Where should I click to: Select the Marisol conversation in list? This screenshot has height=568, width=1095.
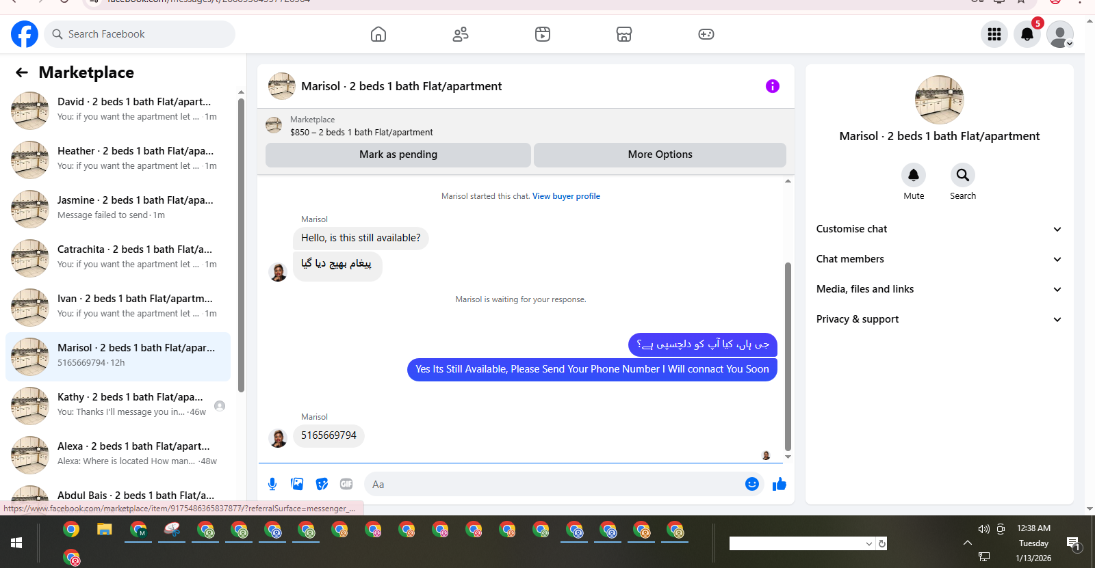click(118, 356)
